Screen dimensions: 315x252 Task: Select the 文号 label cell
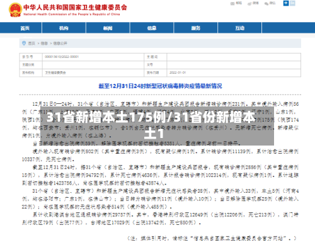pyautogui.click(x=155, y=65)
